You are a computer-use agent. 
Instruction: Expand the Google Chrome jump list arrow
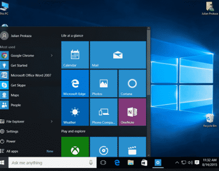[x=51, y=55]
